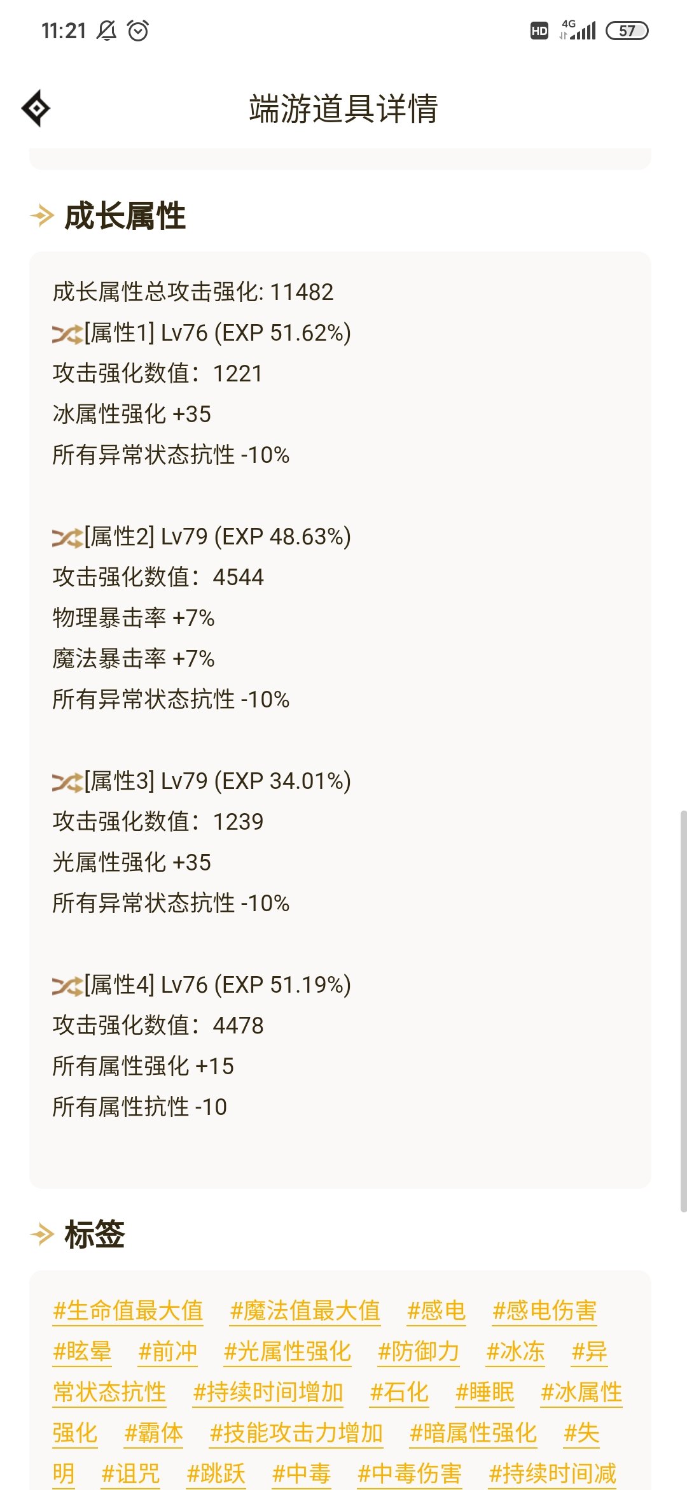Tap the #霸体 tag link

[x=154, y=1433]
